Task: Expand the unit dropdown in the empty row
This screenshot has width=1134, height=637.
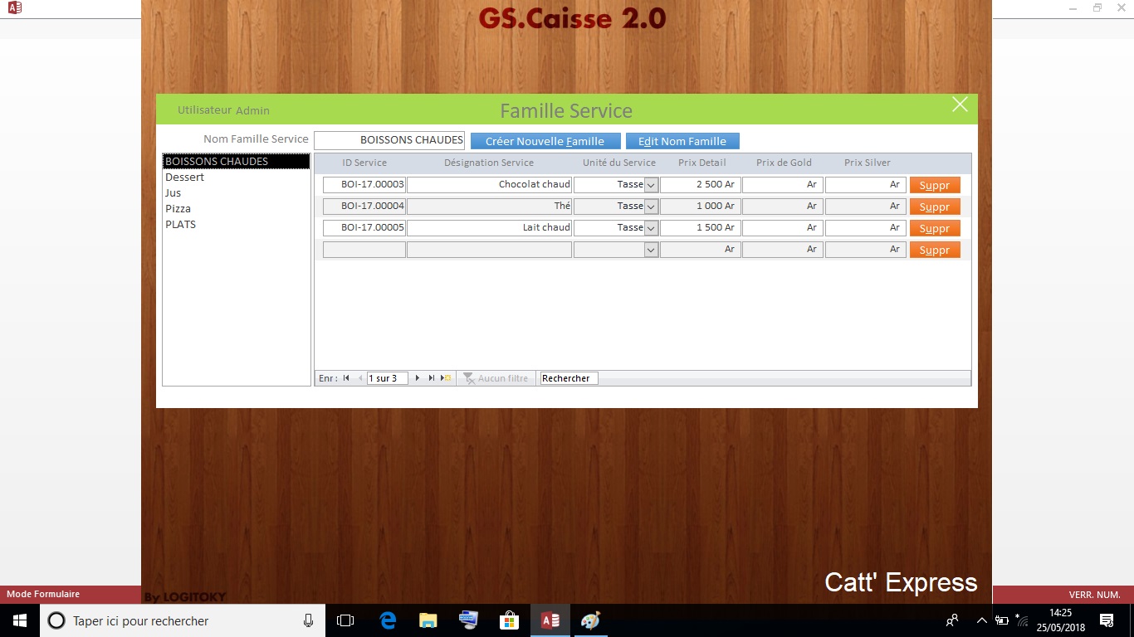Action: coord(651,250)
